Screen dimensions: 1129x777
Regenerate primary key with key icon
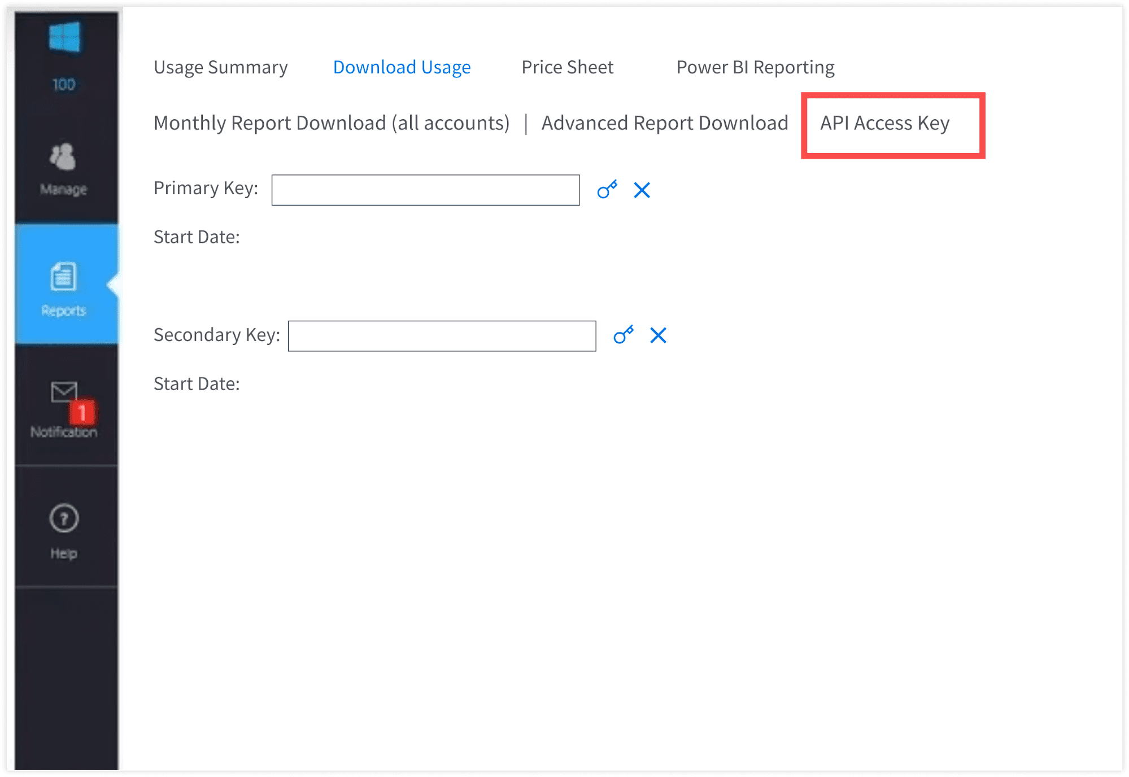[x=607, y=190]
